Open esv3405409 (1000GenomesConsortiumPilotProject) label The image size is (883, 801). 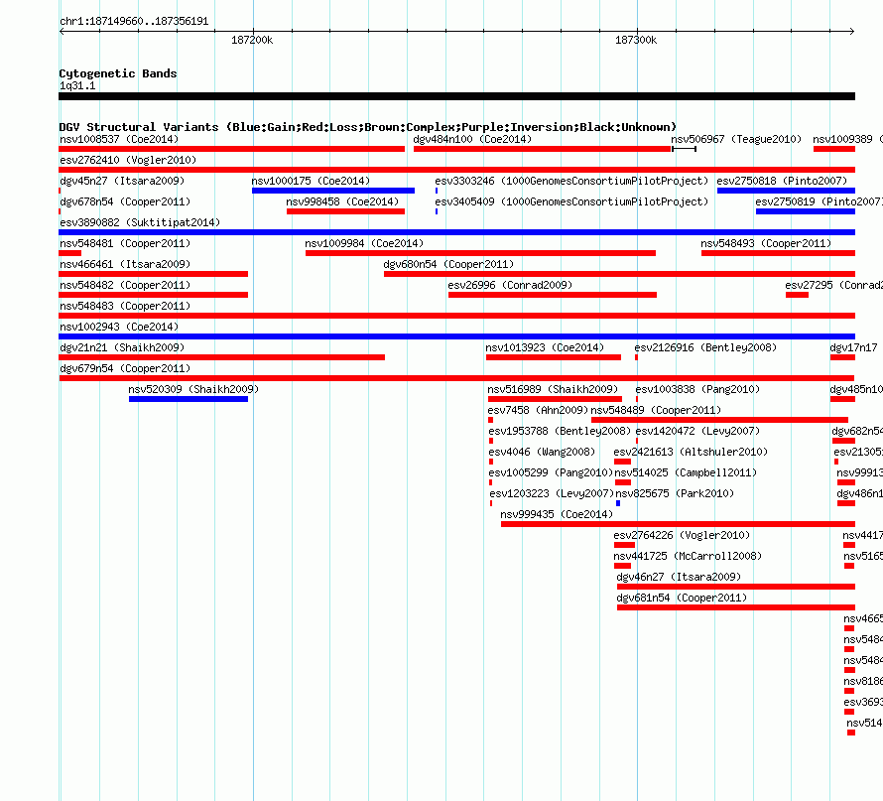(571, 201)
